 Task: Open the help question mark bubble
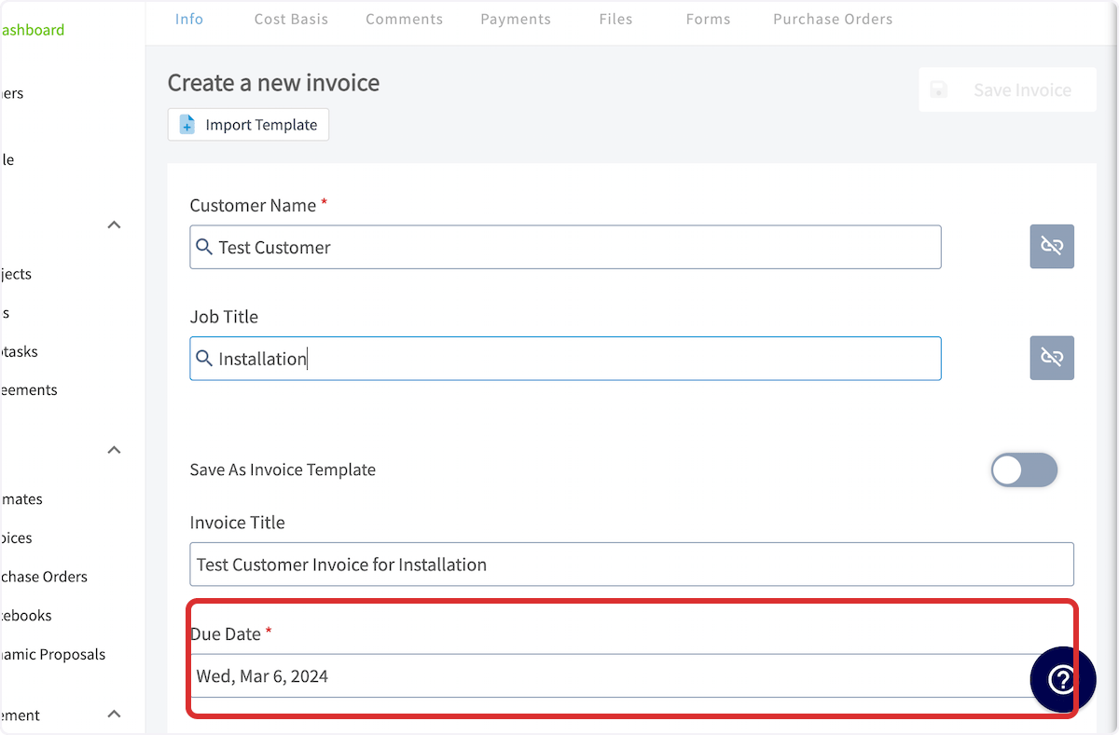coord(1062,681)
